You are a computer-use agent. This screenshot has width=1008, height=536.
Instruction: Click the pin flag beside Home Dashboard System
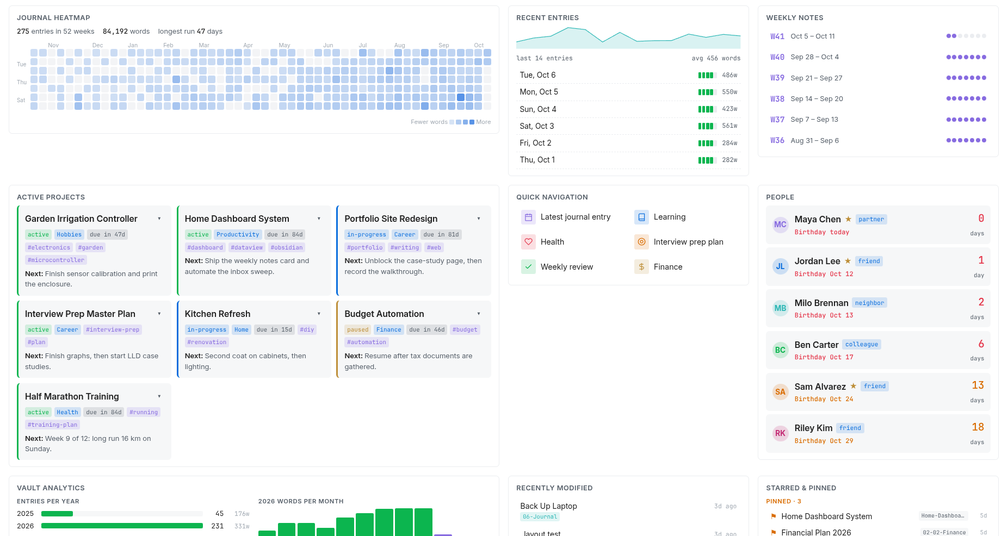coord(773,516)
